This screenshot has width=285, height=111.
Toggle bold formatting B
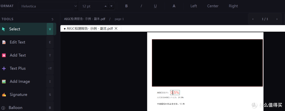[x=126, y=6]
